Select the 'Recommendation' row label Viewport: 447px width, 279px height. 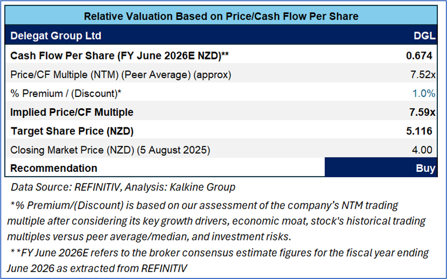[x=54, y=168]
